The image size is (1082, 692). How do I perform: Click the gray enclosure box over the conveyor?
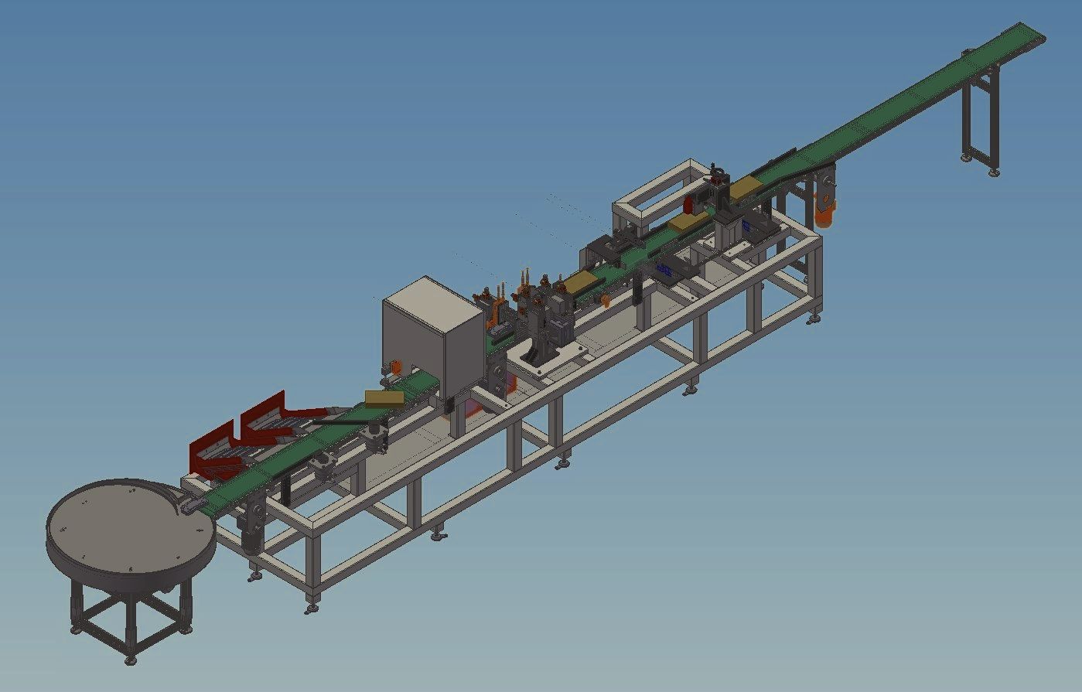click(433, 336)
